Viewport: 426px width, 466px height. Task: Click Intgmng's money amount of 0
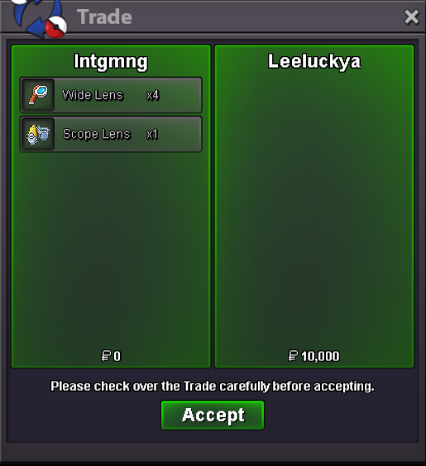[117, 356]
